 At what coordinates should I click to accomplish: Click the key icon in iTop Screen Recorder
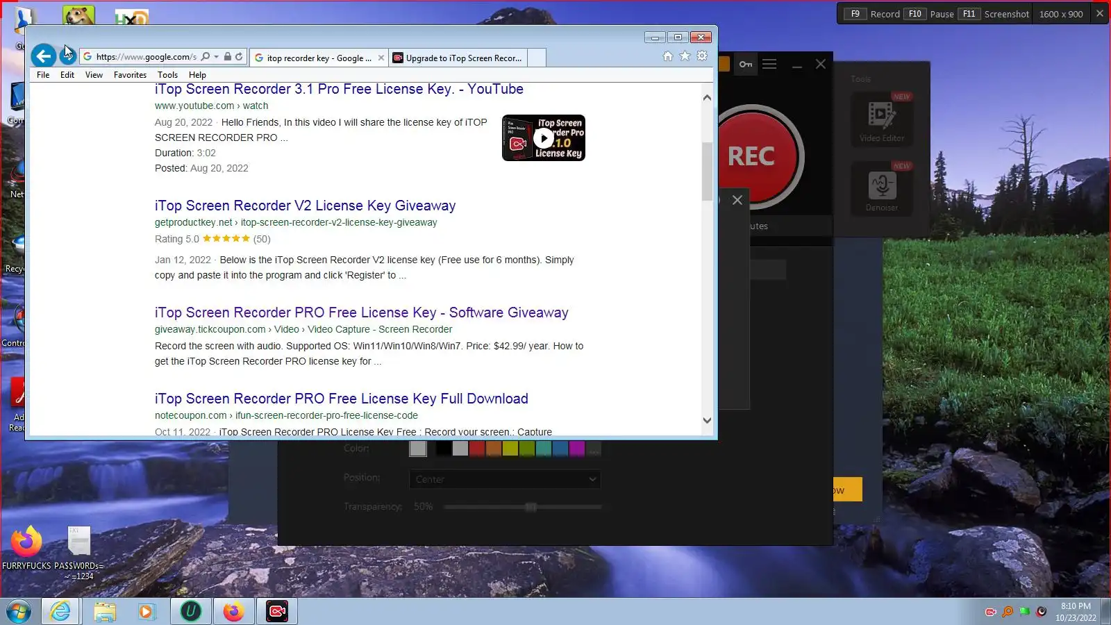tap(746, 65)
